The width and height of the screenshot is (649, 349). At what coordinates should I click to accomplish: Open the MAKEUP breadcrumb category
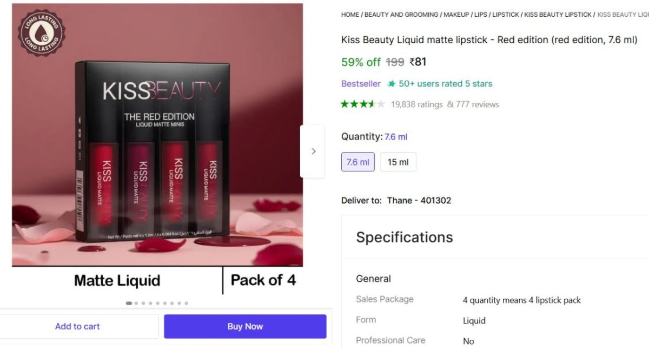point(456,15)
